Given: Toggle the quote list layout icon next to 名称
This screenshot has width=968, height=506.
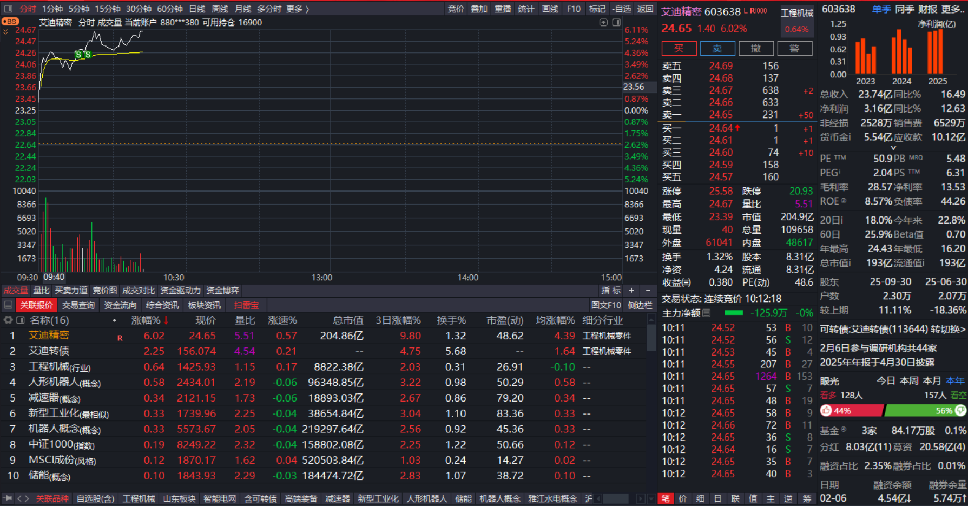Looking at the screenshot, I should pyautogui.click(x=21, y=320).
